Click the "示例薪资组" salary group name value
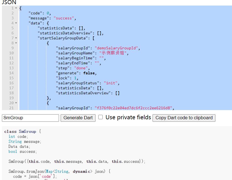 113,53
